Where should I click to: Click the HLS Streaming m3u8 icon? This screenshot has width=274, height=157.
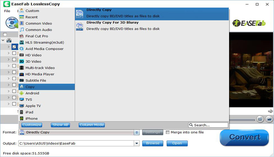22,42
